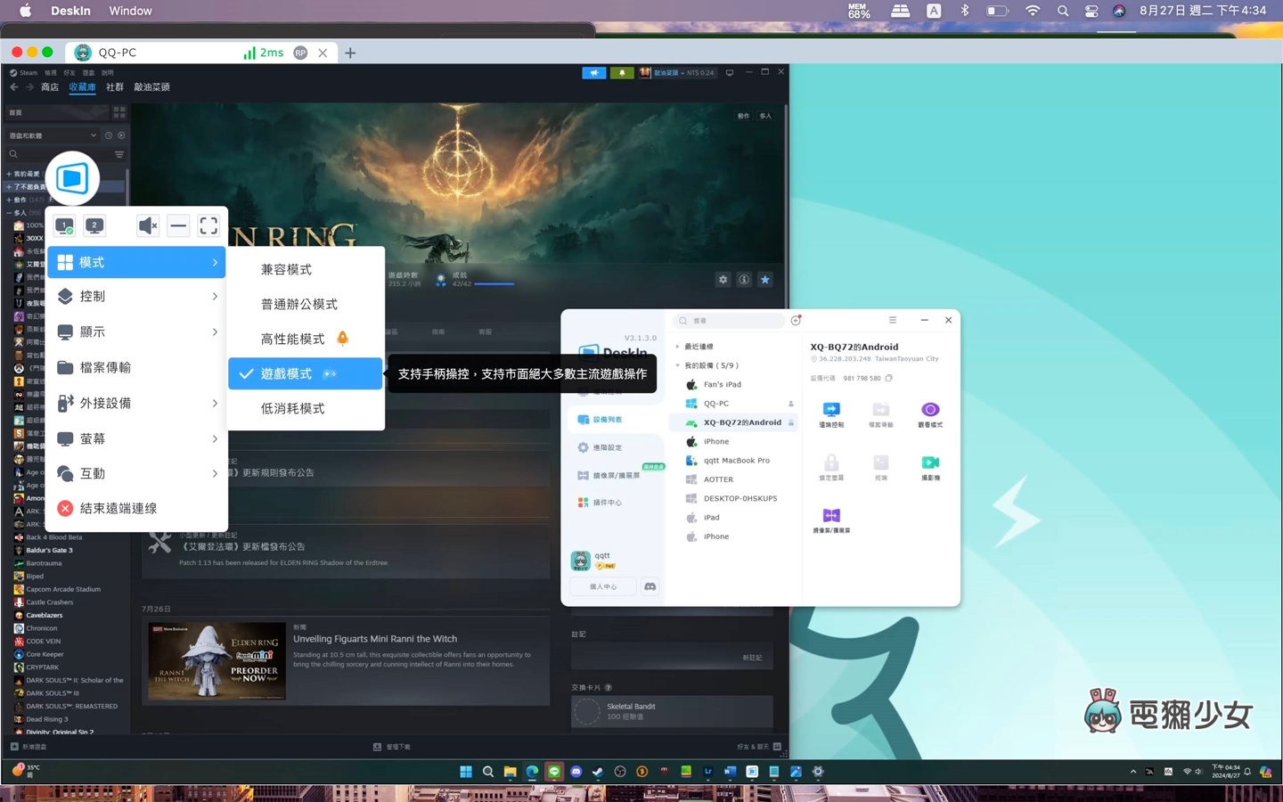Open 攝影機 for the XQ-BQ72 Android device

coord(930,467)
